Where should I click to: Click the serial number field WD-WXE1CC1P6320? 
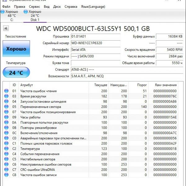tap(95, 43)
